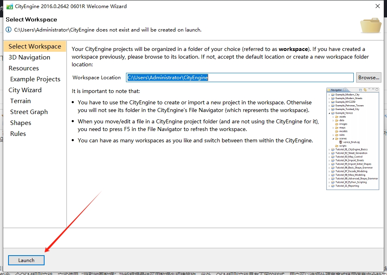Open the Terrain page
Screen dimensions: 387x275
[21, 101]
